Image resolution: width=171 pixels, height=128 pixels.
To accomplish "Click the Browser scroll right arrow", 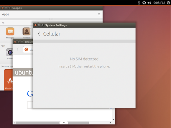I will [x=110, y=123].
